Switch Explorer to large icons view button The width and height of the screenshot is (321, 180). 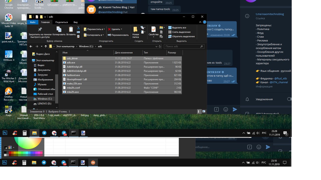[x=204, y=111]
